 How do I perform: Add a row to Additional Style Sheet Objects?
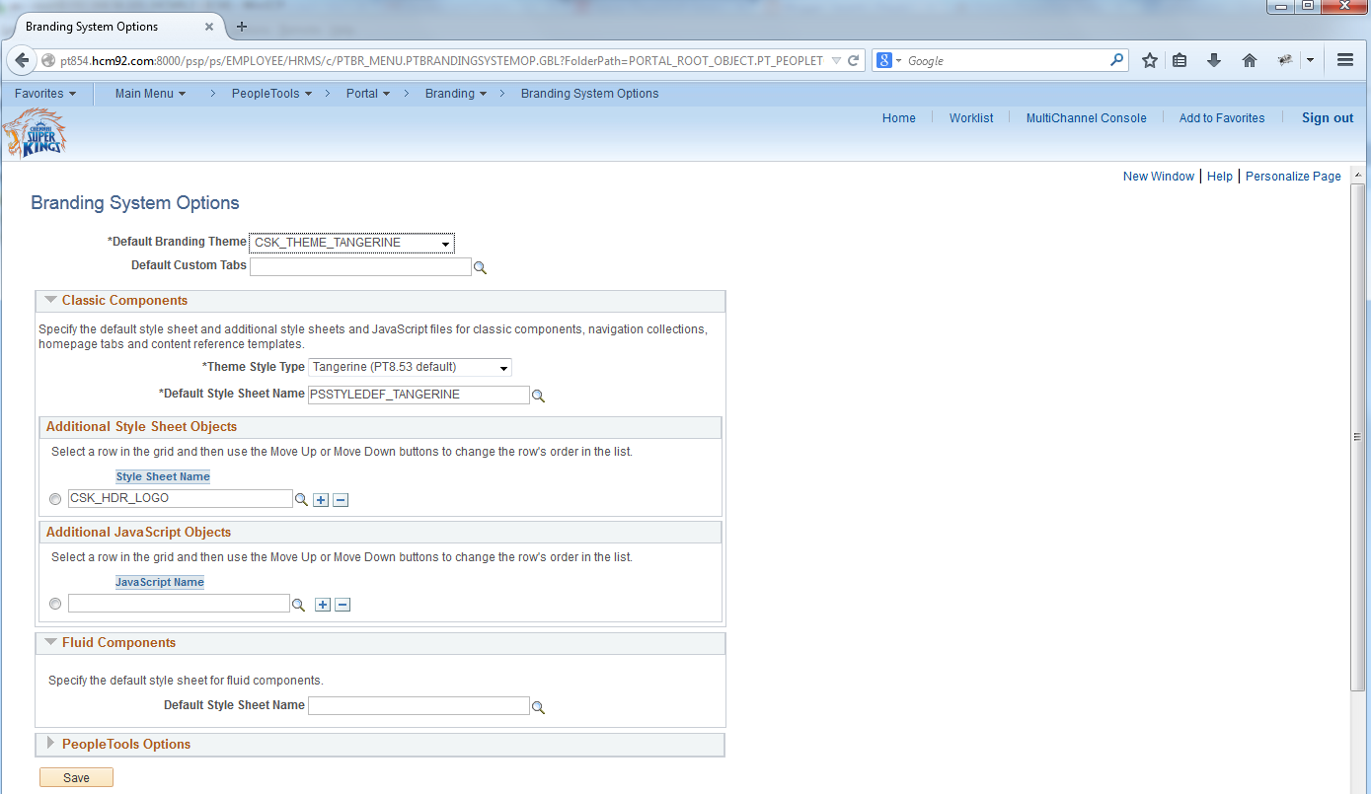(x=320, y=499)
